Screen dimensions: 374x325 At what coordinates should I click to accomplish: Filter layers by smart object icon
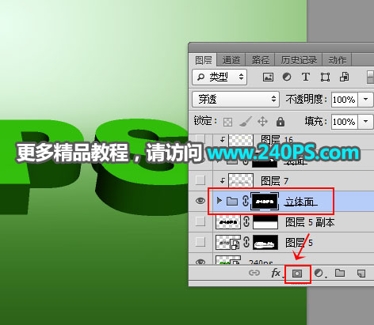[x=344, y=77]
